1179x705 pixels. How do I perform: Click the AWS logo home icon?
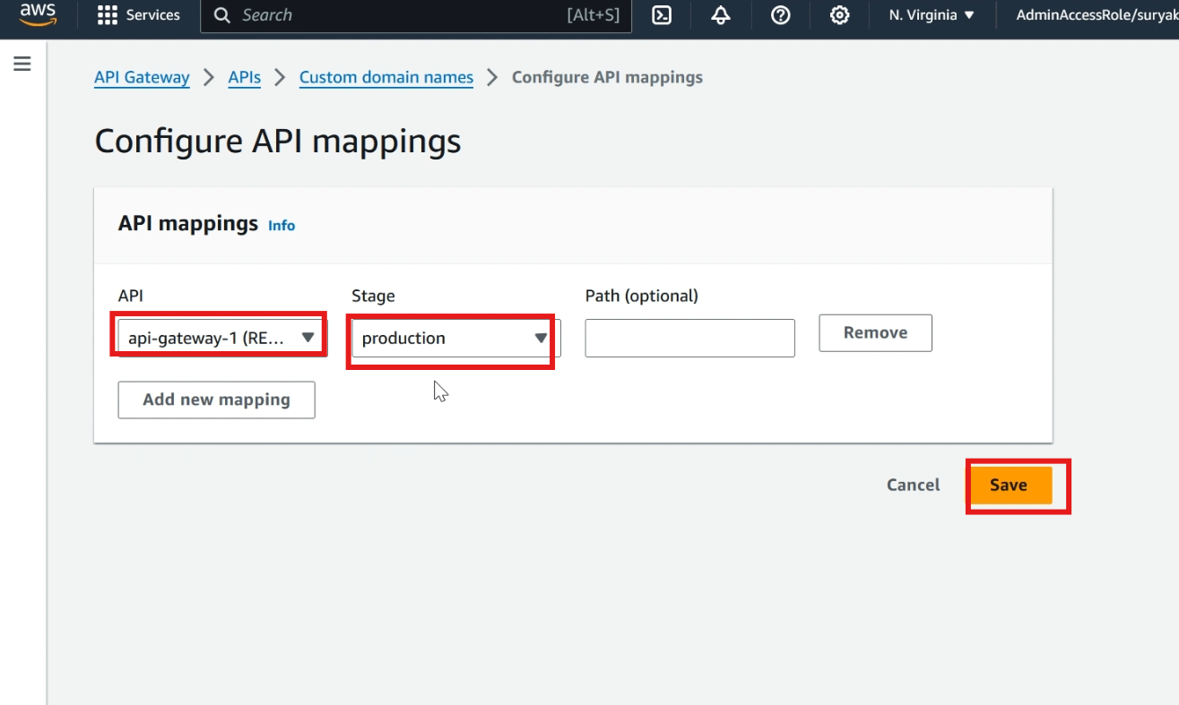pos(38,15)
